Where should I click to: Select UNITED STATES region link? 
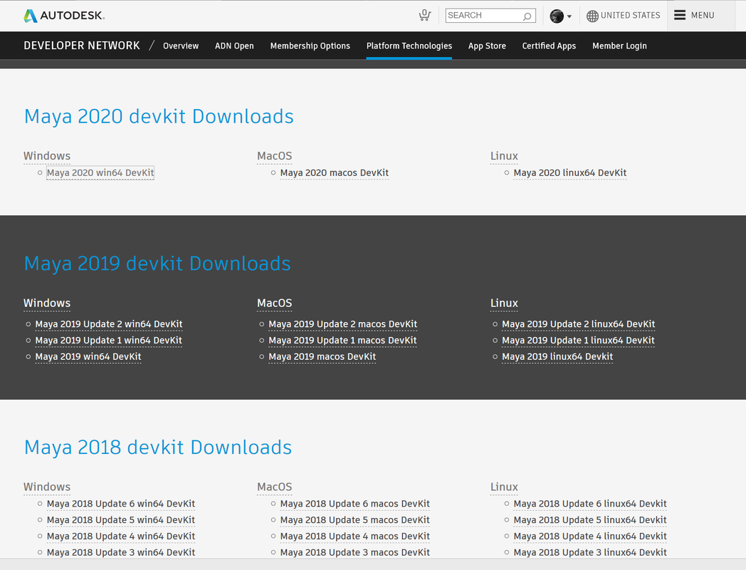(x=631, y=15)
